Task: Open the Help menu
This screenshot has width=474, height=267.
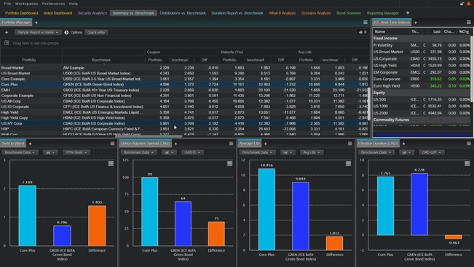Action: [x=73, y=4]
